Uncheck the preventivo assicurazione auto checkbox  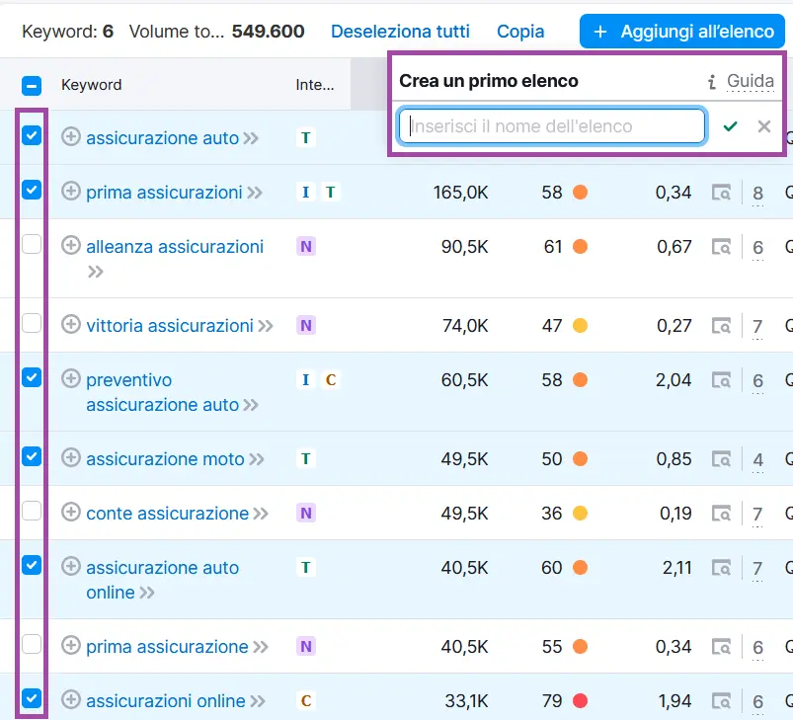(32, 377)
